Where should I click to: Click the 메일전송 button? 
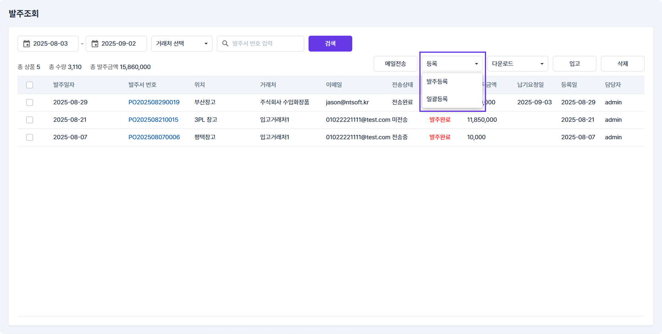395,63
